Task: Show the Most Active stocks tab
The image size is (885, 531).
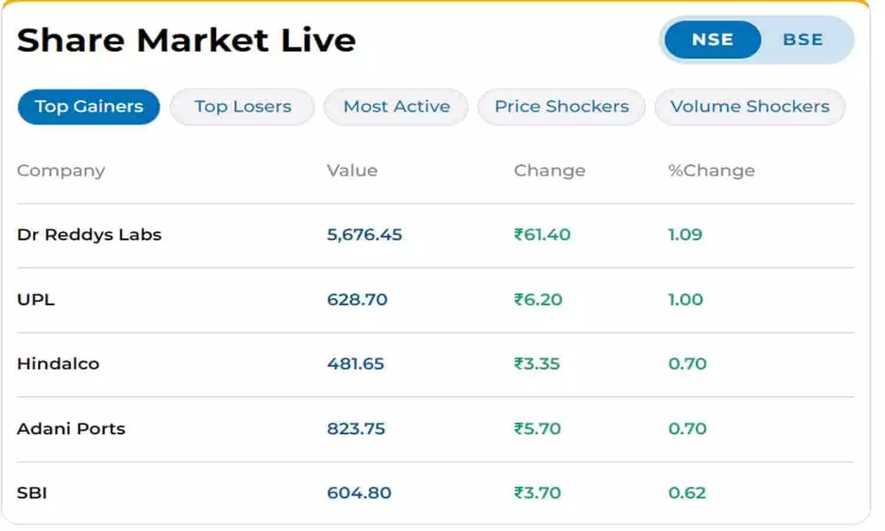Action: pyautogui.click(x=396, y=107)
